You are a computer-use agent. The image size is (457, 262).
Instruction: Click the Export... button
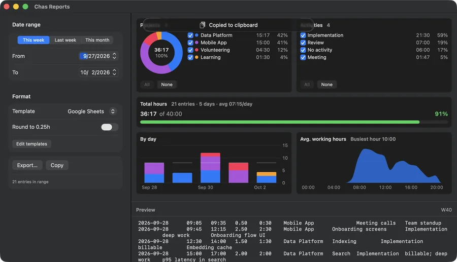click(x=27, y=165)
